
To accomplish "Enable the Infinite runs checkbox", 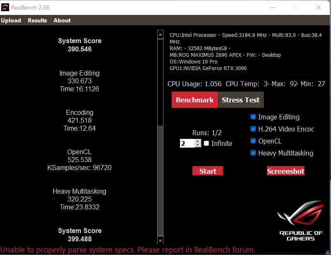I will click(207, 143).
